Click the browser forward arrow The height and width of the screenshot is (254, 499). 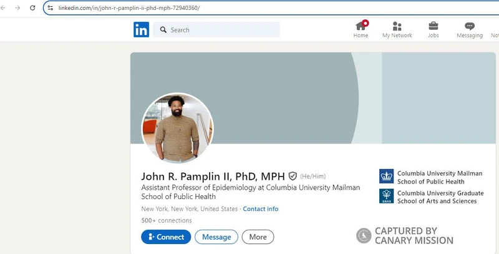(x=17, y=8)
